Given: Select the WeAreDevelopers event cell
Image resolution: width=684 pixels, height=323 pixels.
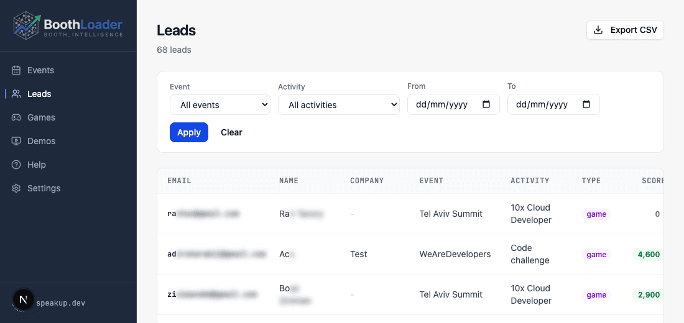Looking at the screenshot, I should [x=455, y=254].
